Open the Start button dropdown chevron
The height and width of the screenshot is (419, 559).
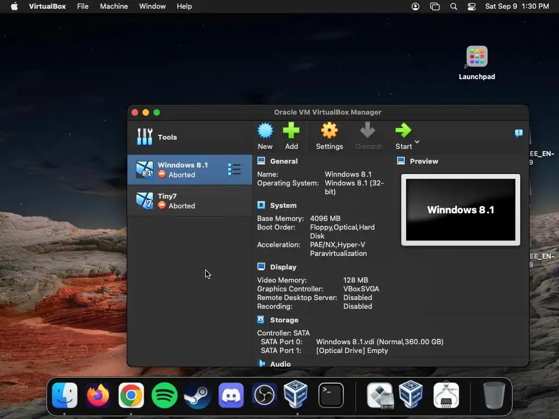tap(417, 142)
